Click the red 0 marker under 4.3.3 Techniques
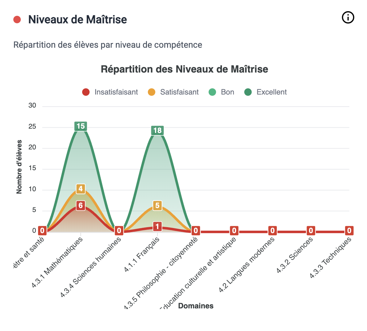This screenshot has width=367, height=331. pyautogui.click(x=349, y=231)
